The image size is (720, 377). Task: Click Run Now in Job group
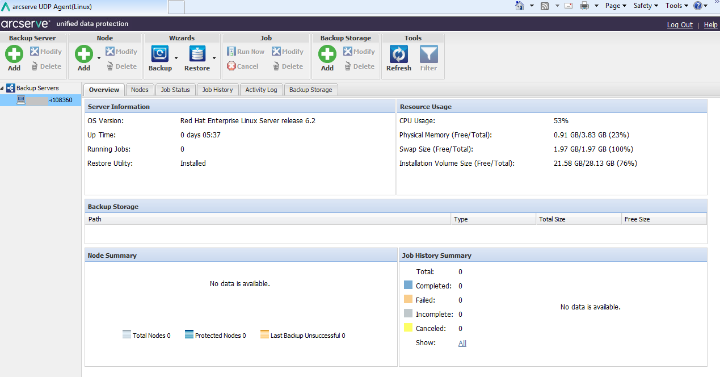pyautogui.click(x=246, y=52)
